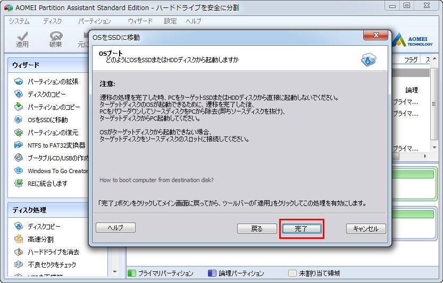The image size is (443, 283).
Task: Click the 破棄 (Discard) toolbar icon
Action: 56,36
